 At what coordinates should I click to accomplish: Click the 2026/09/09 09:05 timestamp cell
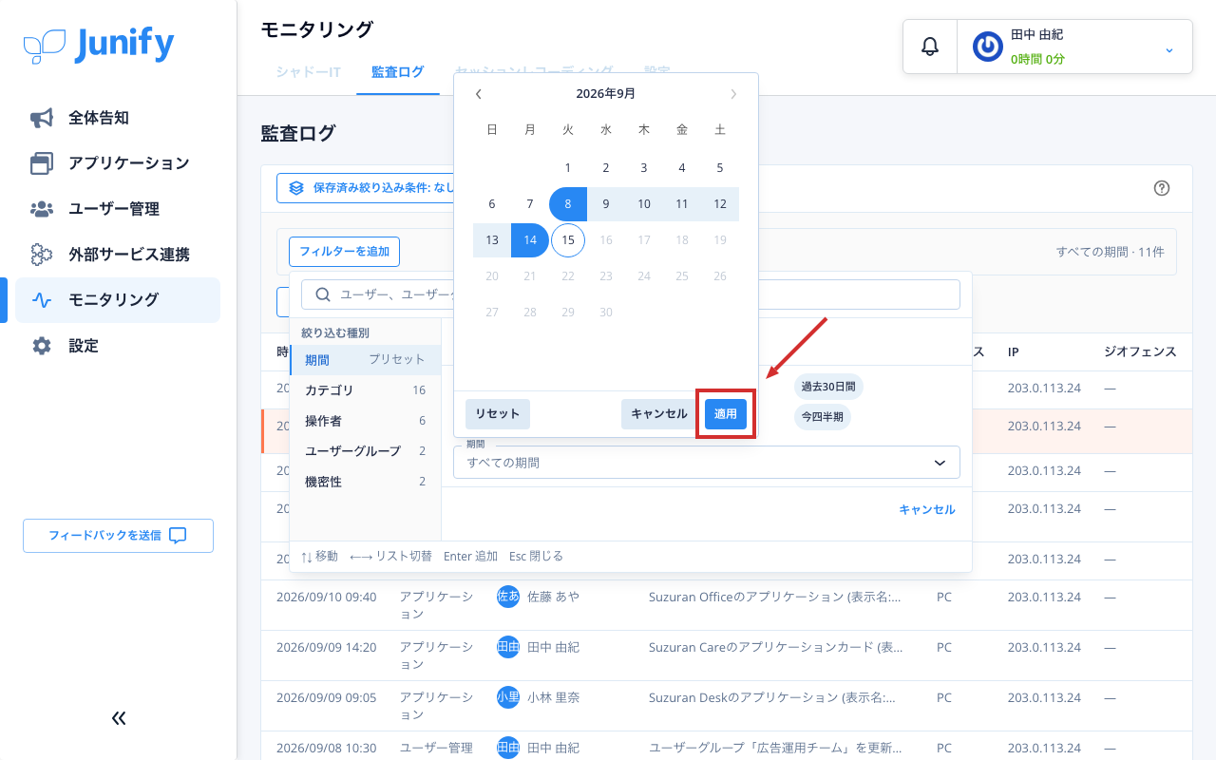pos(326,697)
